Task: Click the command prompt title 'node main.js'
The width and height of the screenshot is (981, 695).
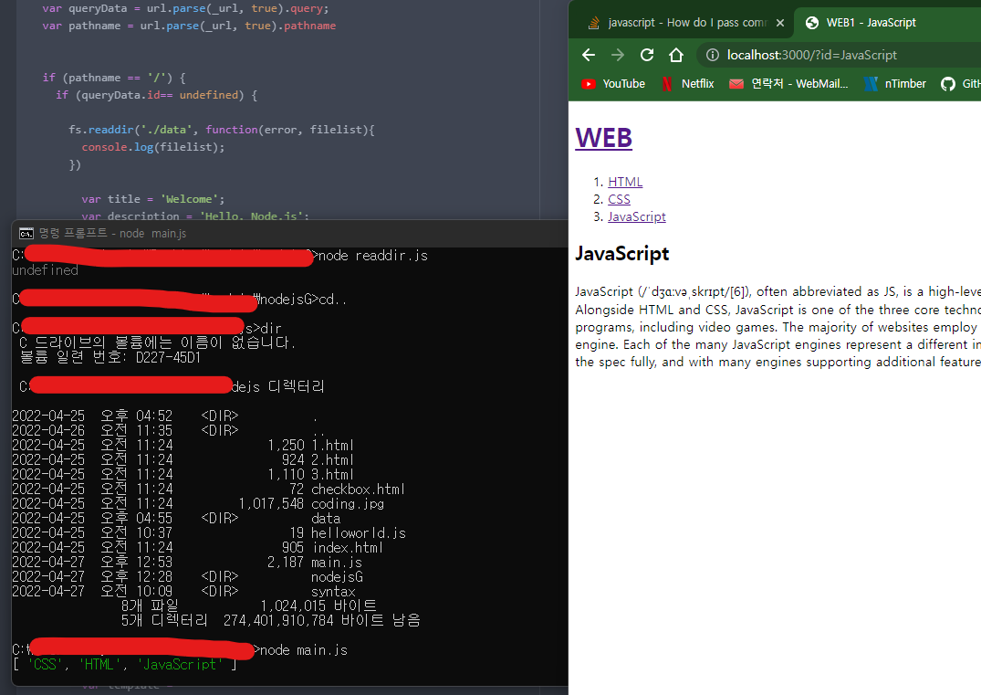Action: [152, 234]
